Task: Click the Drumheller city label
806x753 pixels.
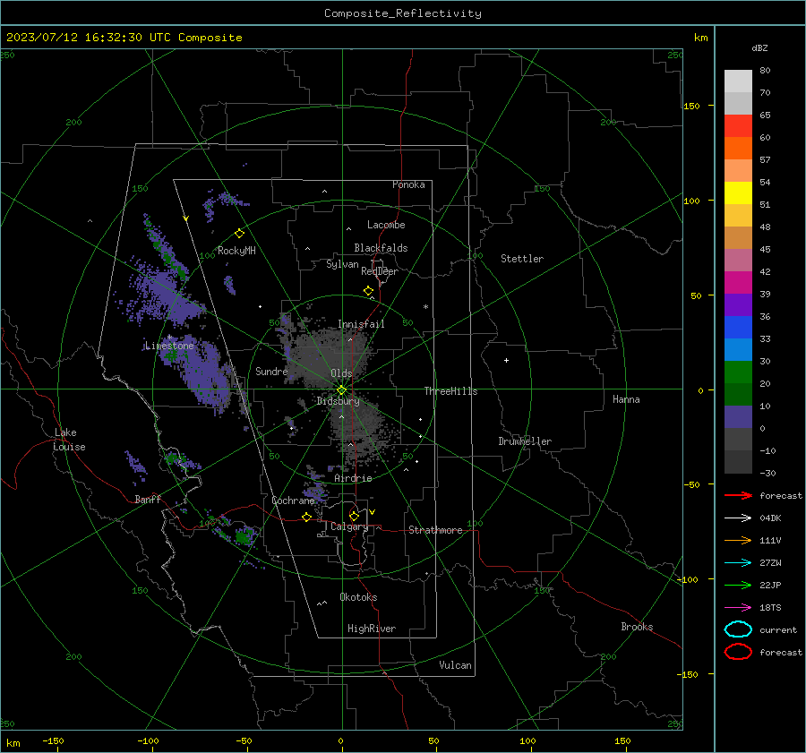Action: tap(524, 441)
